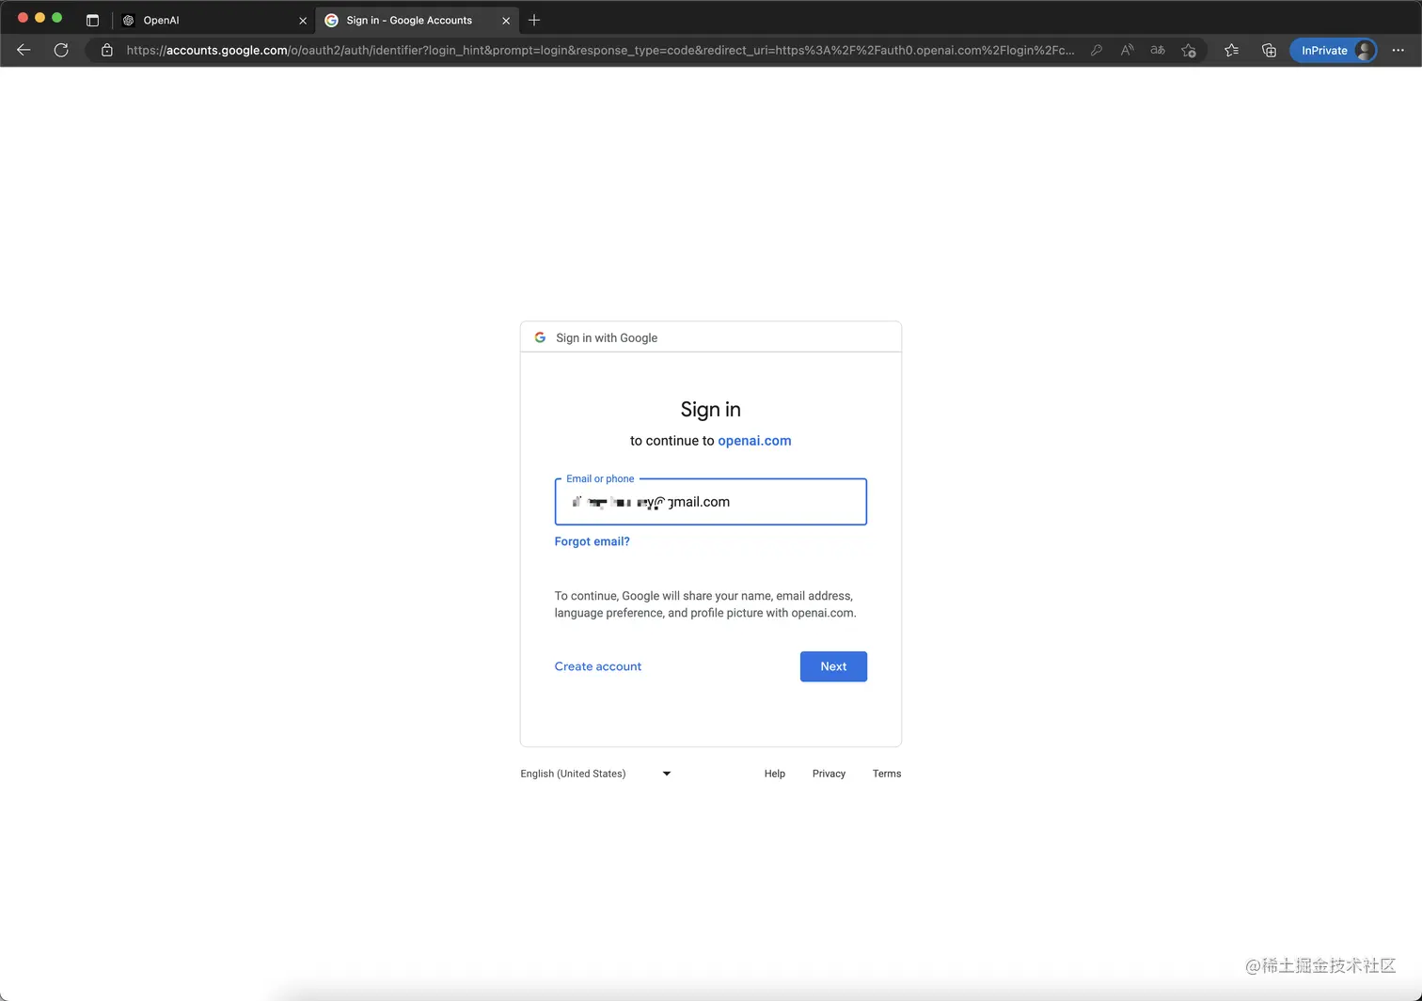The image size is (1422, 1001).
Task: Reload the page with the refresh icon
Action: (x=61, y=50)
